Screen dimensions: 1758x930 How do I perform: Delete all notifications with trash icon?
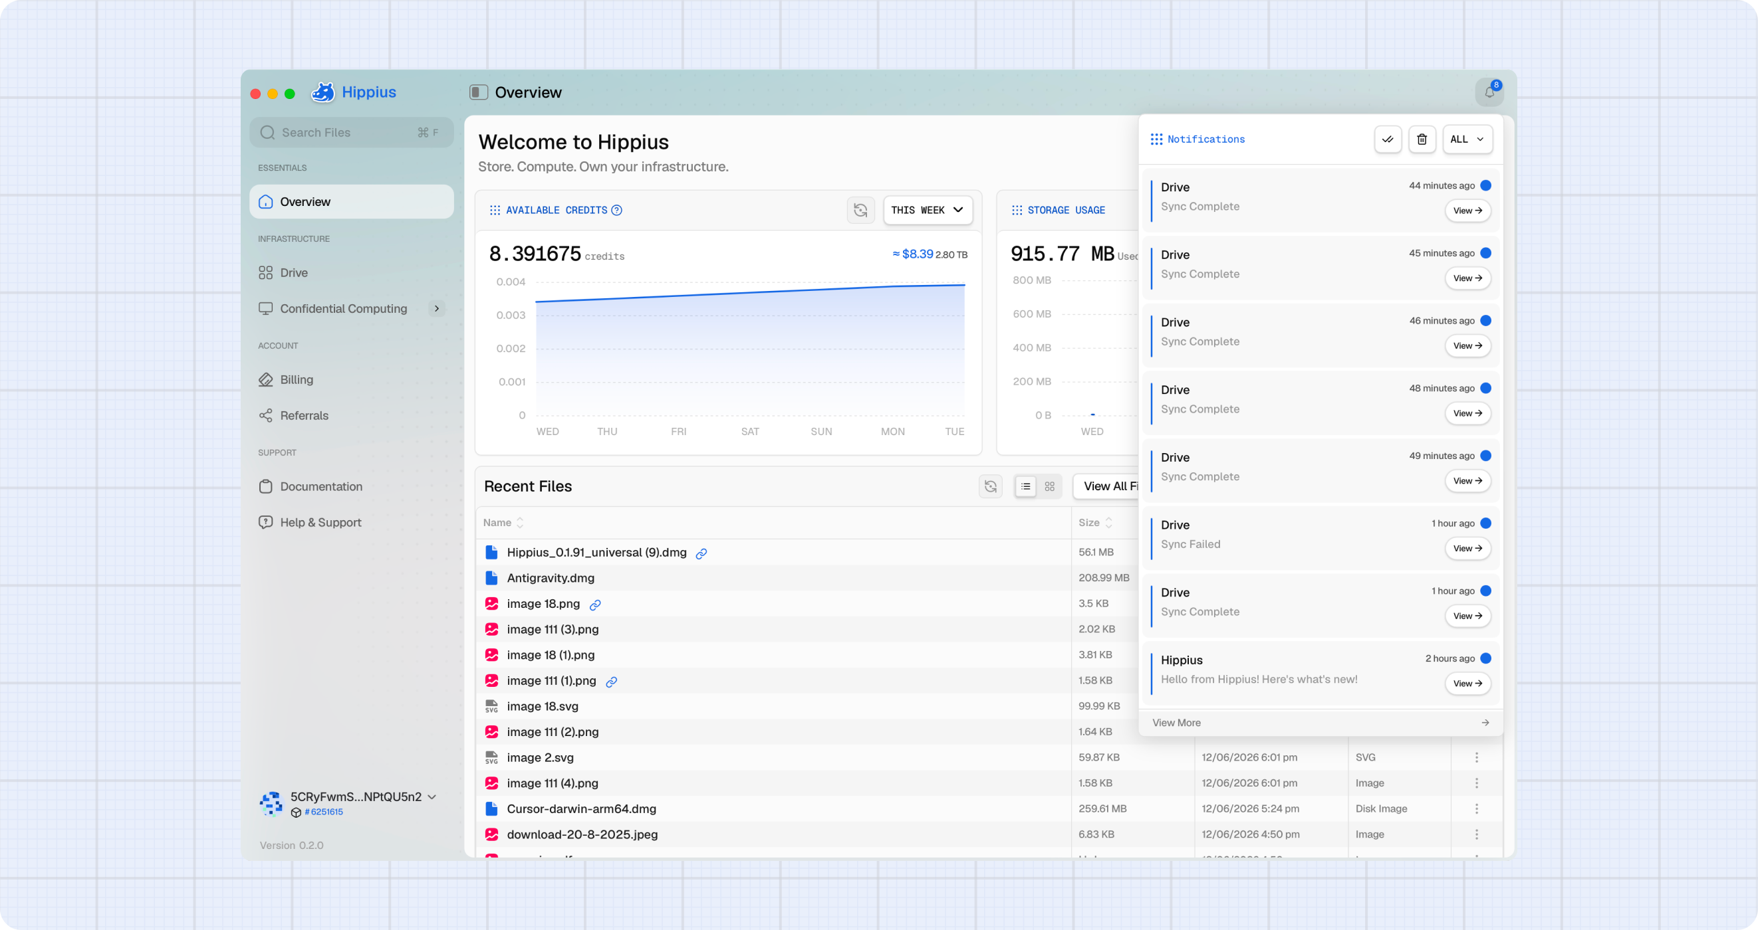(1422, 139)
